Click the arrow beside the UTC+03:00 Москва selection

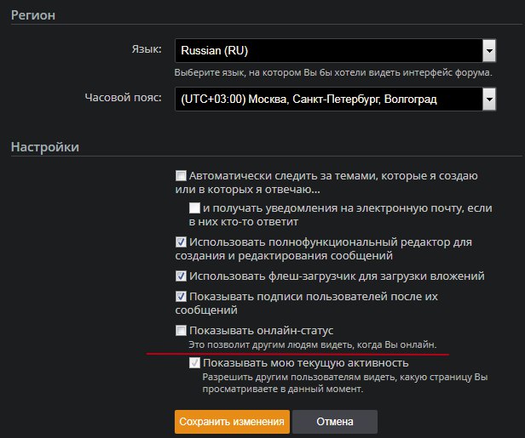pyautogui.click(x=488, y=100)
